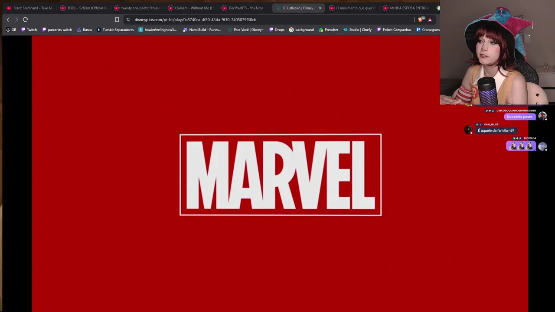Select the Eminem - Without Me tab

point(191,8)
